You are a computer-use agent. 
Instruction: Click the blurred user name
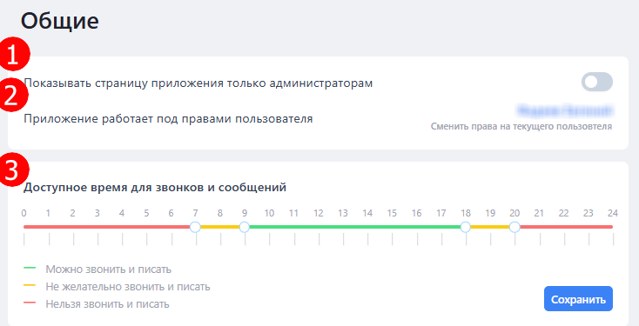pyautogui.click(x=565, y=110)
